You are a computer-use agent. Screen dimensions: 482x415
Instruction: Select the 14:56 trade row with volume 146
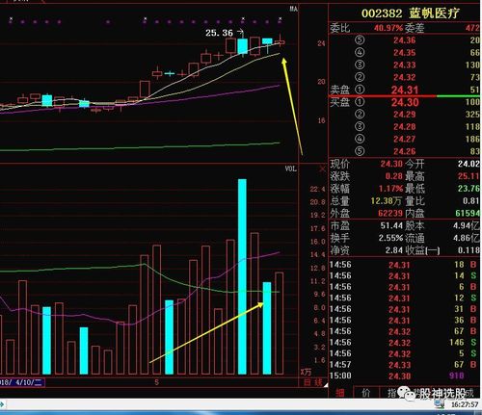tap(404, 343)
